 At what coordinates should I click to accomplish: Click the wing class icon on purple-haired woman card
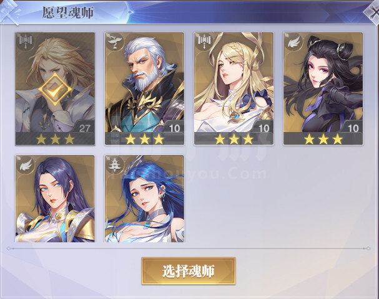(24, 163)
